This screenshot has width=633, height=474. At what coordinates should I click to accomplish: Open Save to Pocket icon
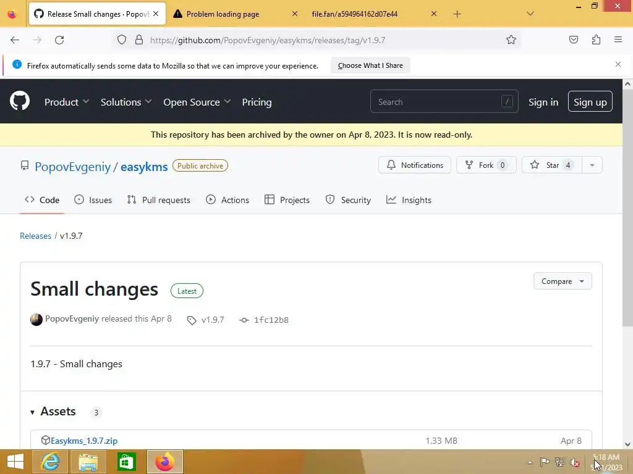(574, 39)
